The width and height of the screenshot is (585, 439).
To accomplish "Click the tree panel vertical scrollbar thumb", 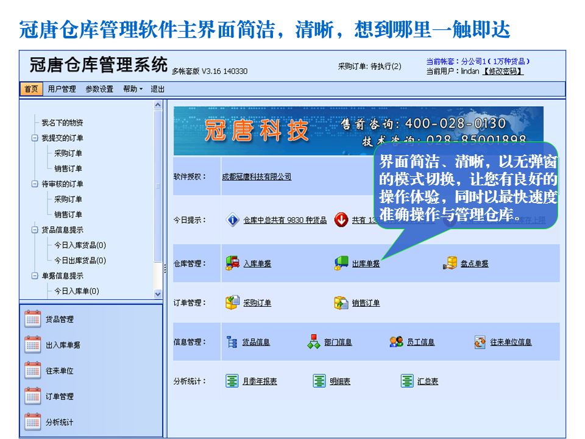I will pyautogui.click(x=158, y=185).
